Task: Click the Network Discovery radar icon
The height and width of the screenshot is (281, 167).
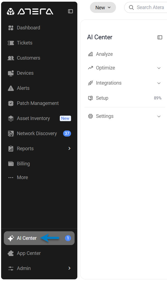Action: click(11, 133)
